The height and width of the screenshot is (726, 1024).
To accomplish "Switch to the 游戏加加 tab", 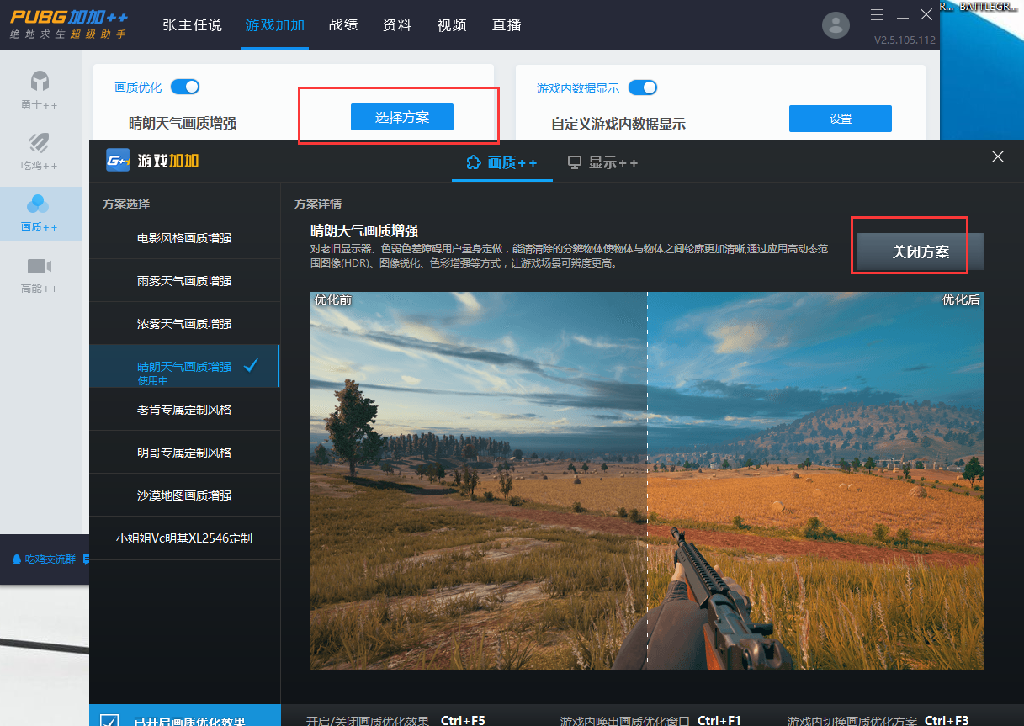I will [275, 24].
